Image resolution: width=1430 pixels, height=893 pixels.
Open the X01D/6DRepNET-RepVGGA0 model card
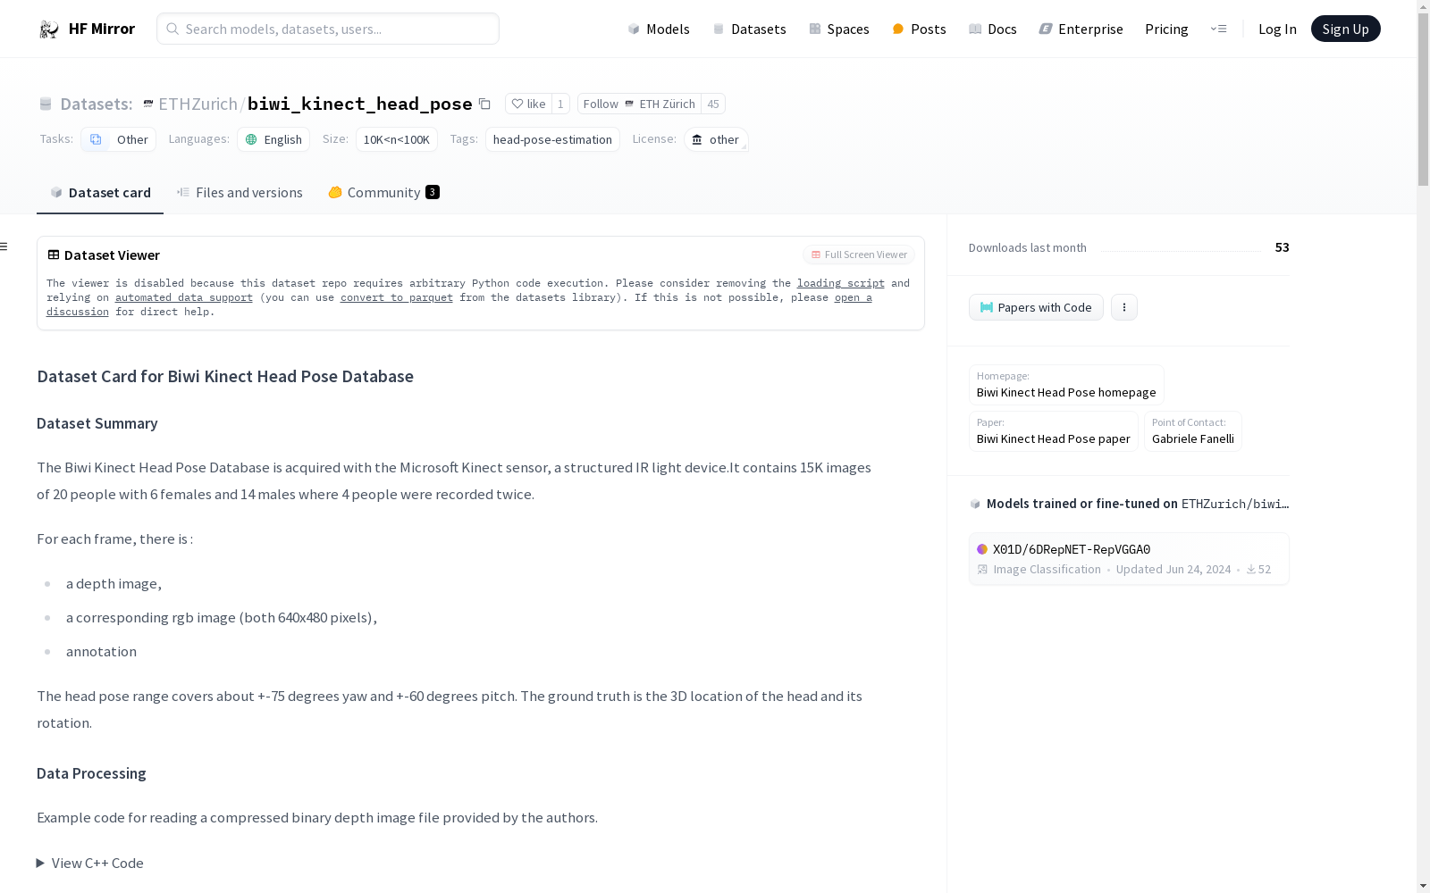pos(1129,559)
